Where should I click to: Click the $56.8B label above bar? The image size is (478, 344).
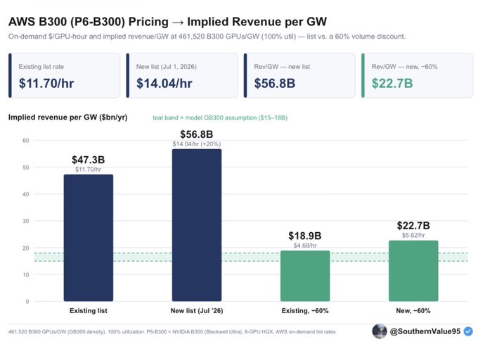pos(197,134)
